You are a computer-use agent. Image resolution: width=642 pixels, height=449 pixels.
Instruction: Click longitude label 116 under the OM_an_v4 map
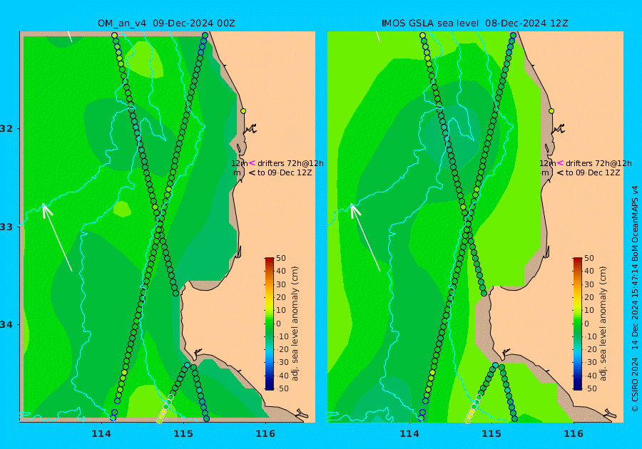pyautogui.click(x=265, y=434)
